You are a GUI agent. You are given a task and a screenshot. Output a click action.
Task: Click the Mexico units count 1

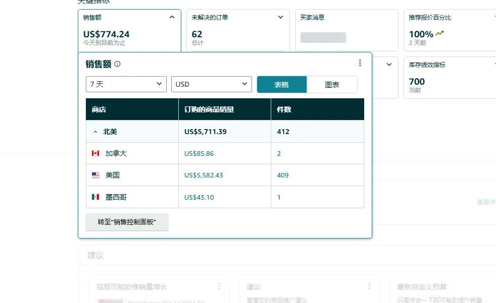[279, 197]
